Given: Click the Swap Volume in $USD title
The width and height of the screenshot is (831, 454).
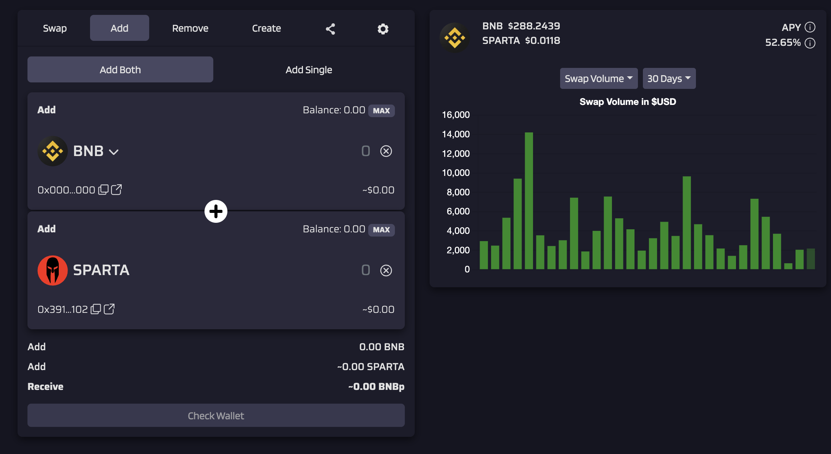Looking at the screenshot, I should pos(628,102).
